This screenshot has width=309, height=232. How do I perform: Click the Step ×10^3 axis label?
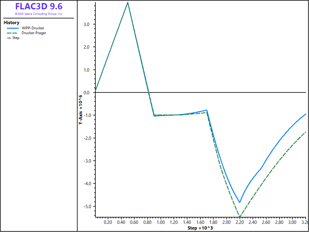click(x=200, y=228)
